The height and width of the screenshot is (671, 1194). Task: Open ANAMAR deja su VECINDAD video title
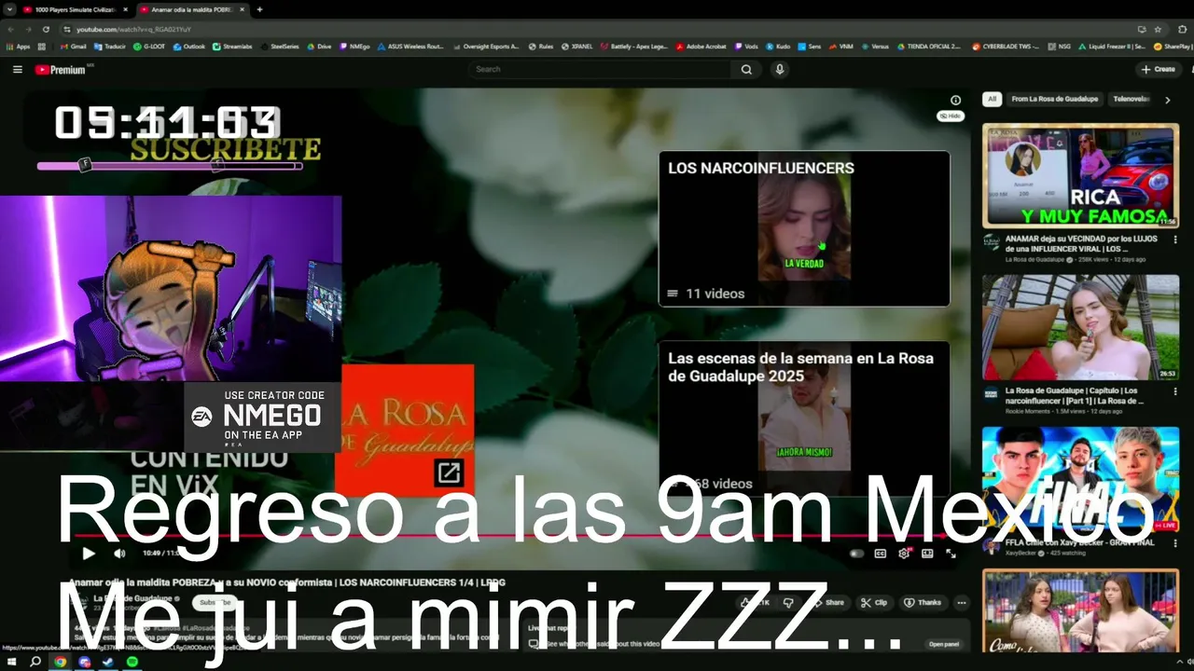pyautogui.click(x=1081, y=243)
